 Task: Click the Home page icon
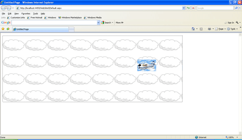pyautogui.click(x=193, y=29)
